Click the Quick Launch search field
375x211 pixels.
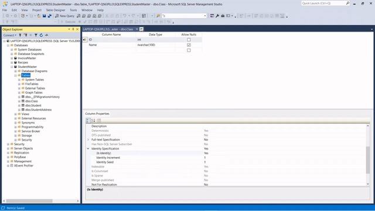[x=323, y=4]
